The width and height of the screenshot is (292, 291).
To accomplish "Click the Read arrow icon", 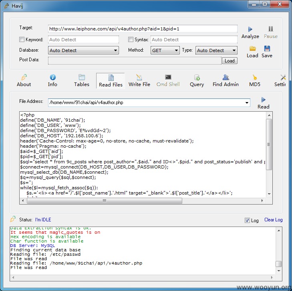I will point(263,100).
